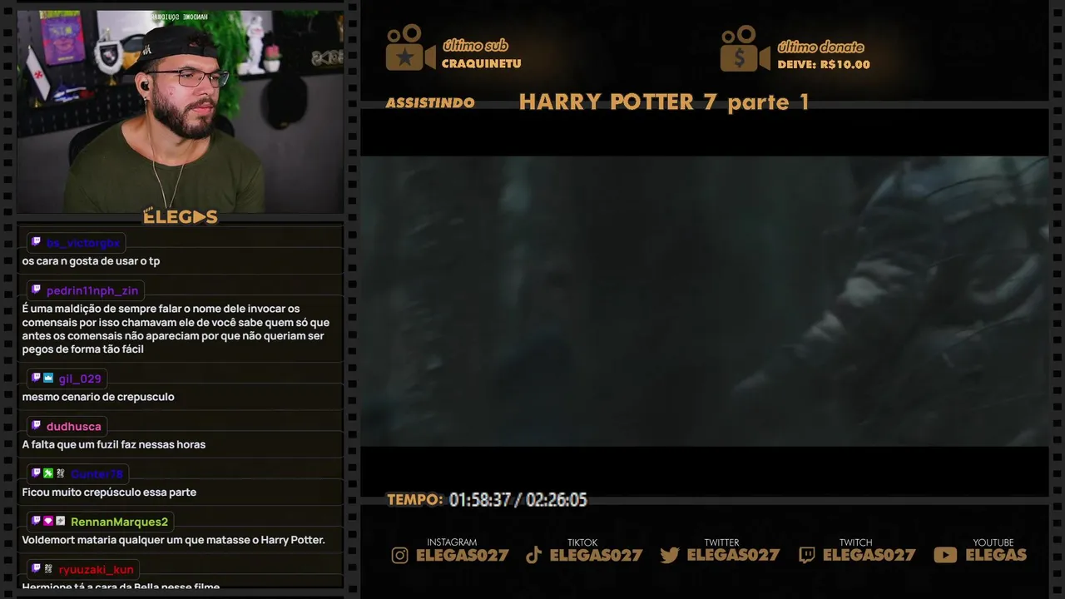
Task: Click the último sub camera star icon
Action: coord(410,48)
